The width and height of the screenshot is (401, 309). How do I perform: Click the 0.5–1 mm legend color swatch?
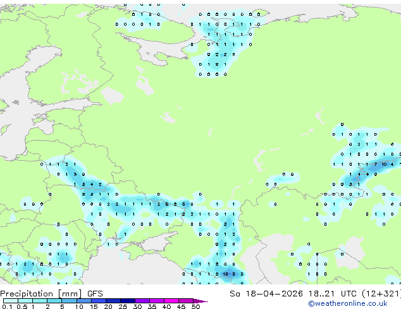(x=25, y=301)
